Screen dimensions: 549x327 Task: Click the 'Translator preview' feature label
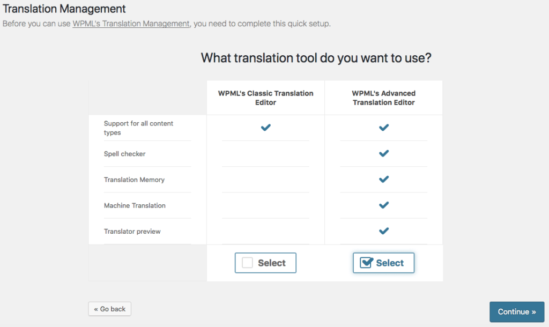[x=132, y=232]
